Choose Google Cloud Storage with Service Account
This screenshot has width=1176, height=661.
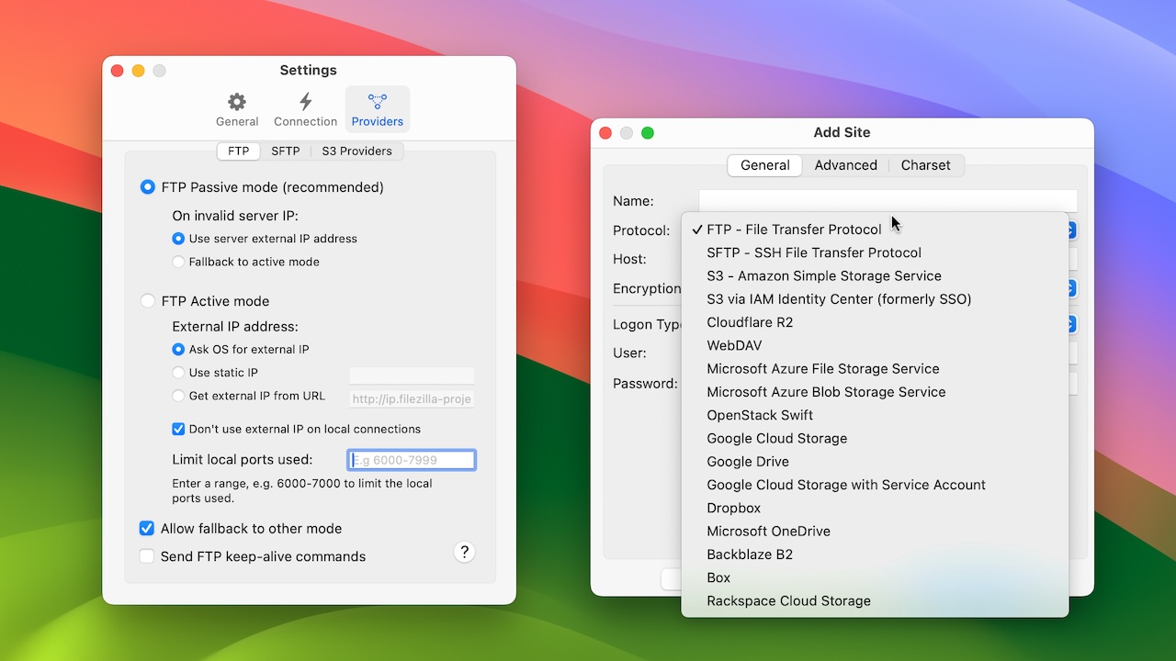(875, 485)
